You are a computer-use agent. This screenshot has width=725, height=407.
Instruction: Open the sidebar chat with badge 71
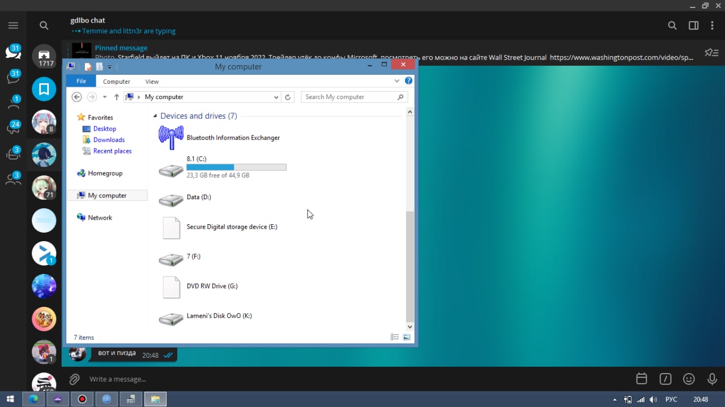tap(44, 188)
